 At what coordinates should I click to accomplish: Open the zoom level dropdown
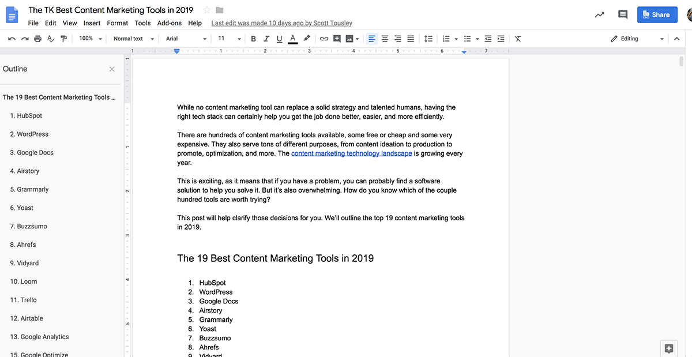(x=91, y=39)
